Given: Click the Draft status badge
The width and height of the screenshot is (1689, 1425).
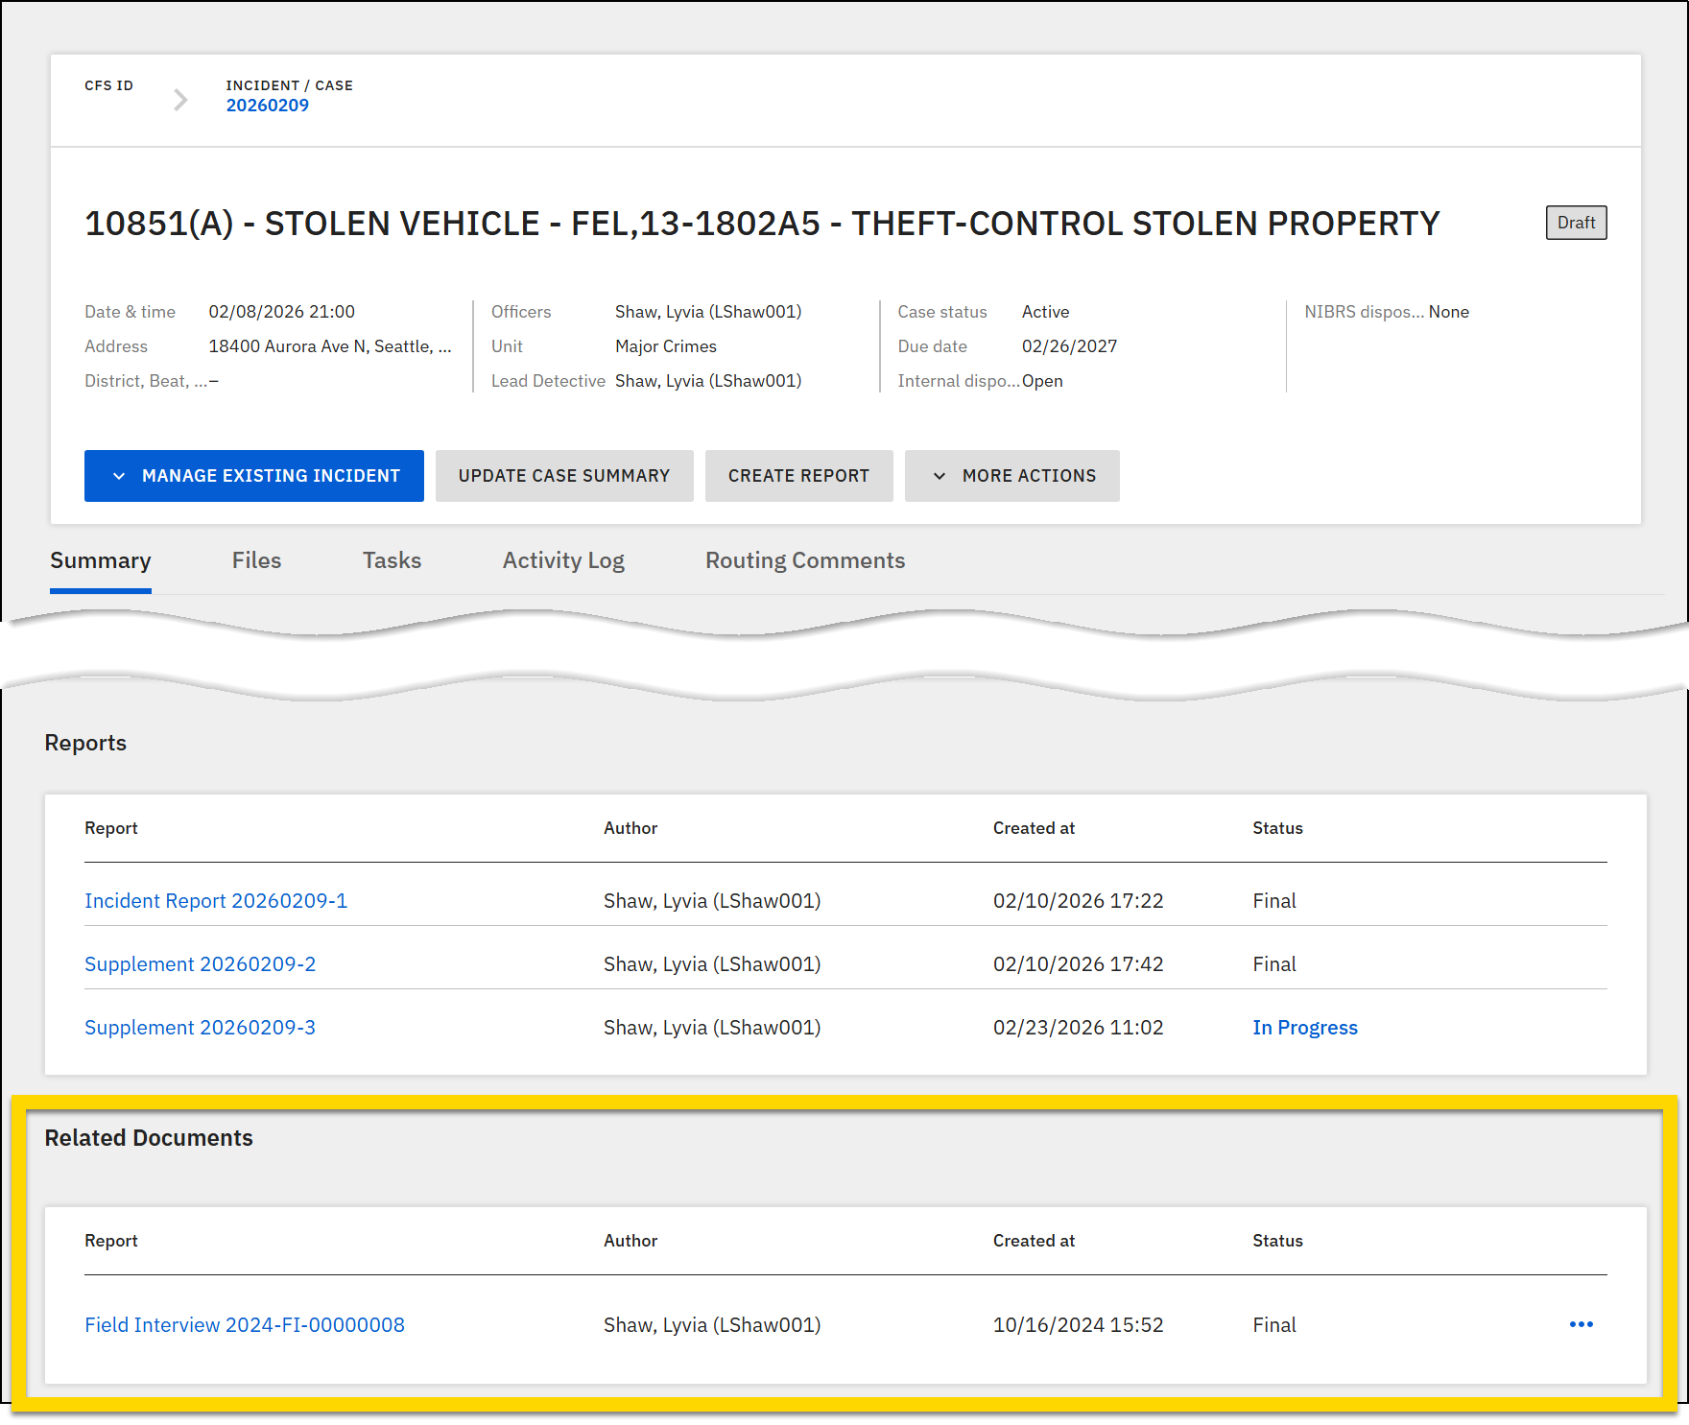Looking at the screenshot, I should tap(1576, 222).
